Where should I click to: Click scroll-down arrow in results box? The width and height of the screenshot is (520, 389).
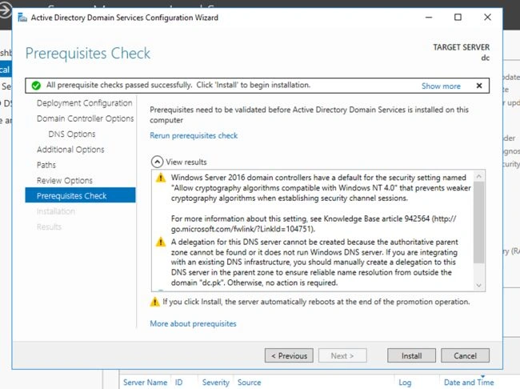click(478, 285)
